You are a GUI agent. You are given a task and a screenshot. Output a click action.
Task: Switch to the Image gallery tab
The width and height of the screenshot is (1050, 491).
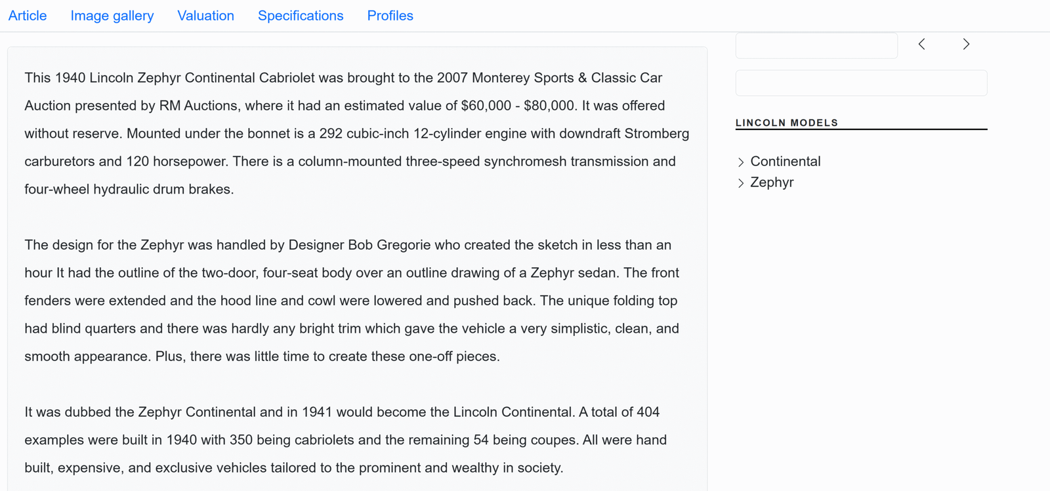tap(112, 16)
